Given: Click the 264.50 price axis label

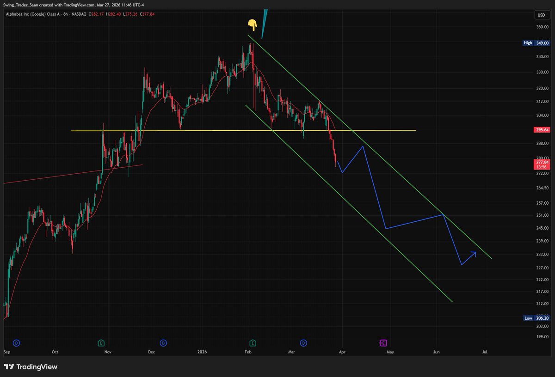Looking at the screenshot, I should (x=542, y=188).
